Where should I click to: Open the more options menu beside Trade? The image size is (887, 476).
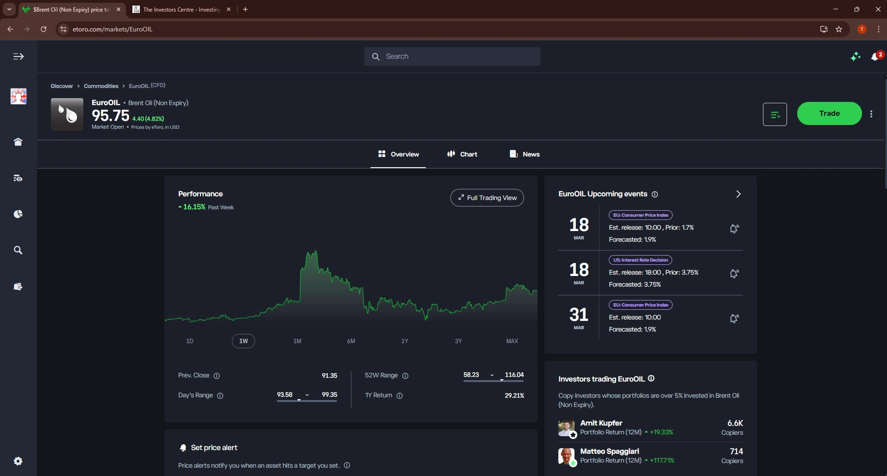871,114
